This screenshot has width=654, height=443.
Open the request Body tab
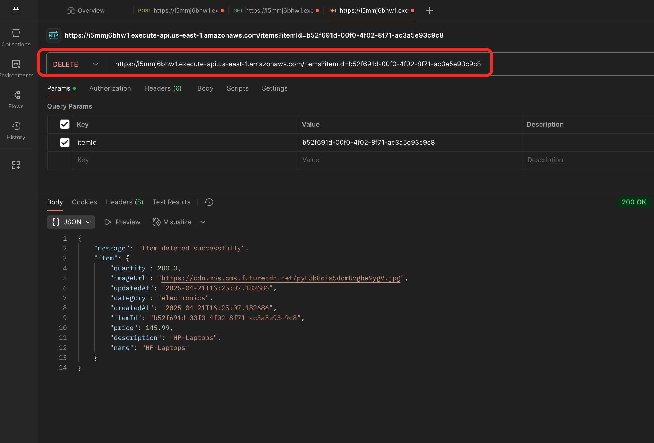[205, 88]
